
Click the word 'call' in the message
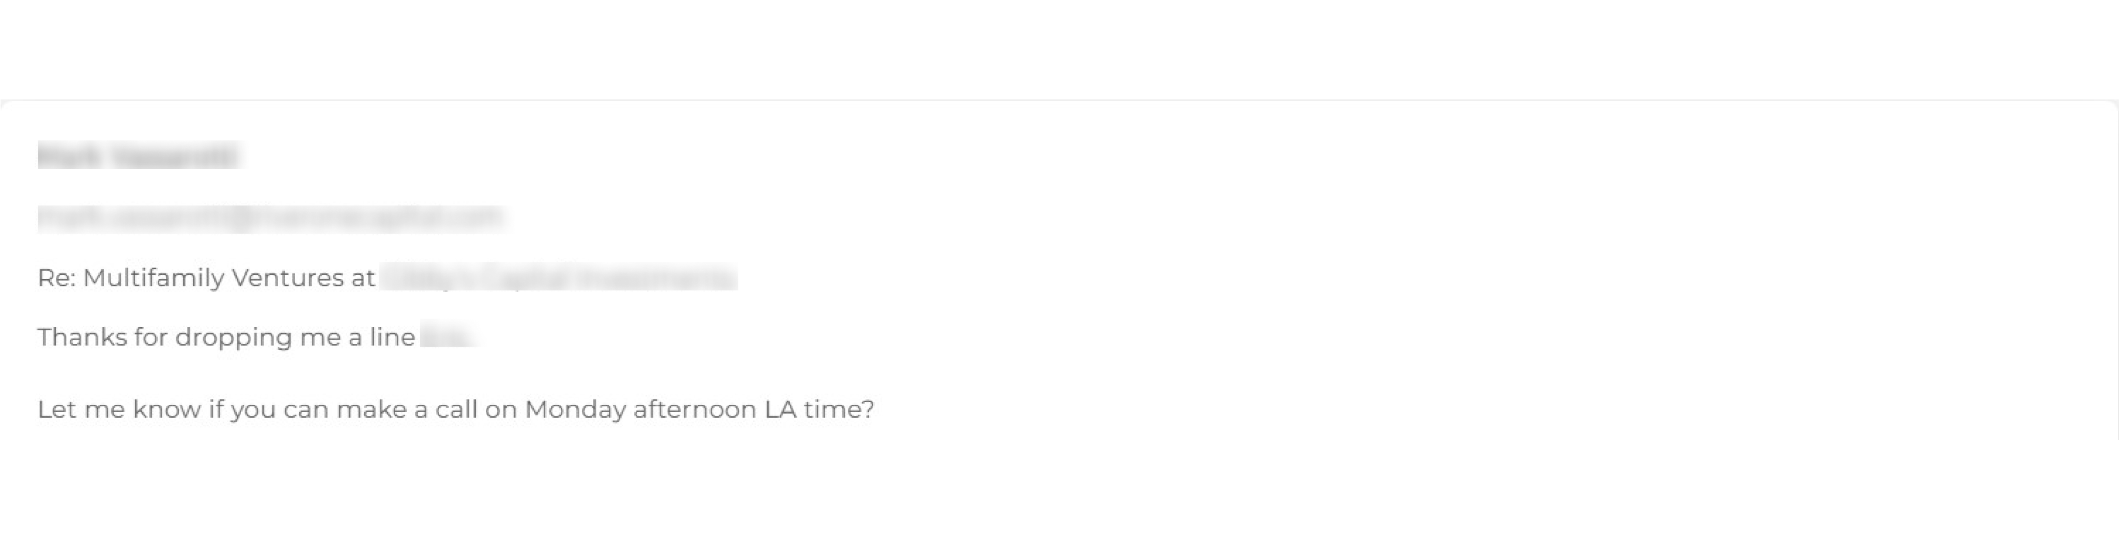(456, 410)
